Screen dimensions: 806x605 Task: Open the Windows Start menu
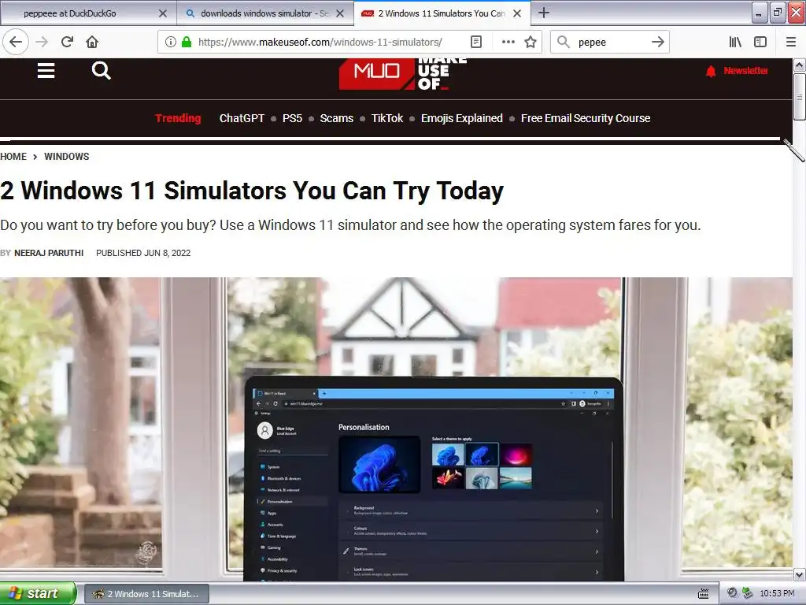coord(38,593)
